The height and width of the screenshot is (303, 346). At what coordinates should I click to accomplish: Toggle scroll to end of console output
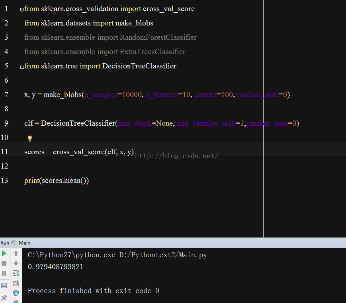[x=16, y=283]
